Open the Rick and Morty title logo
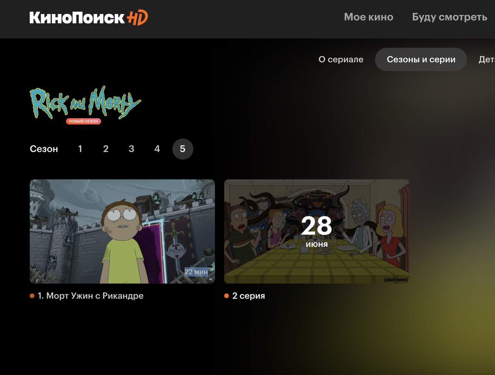This screenshot has height=375, width=495. click(x=85, y=103)
